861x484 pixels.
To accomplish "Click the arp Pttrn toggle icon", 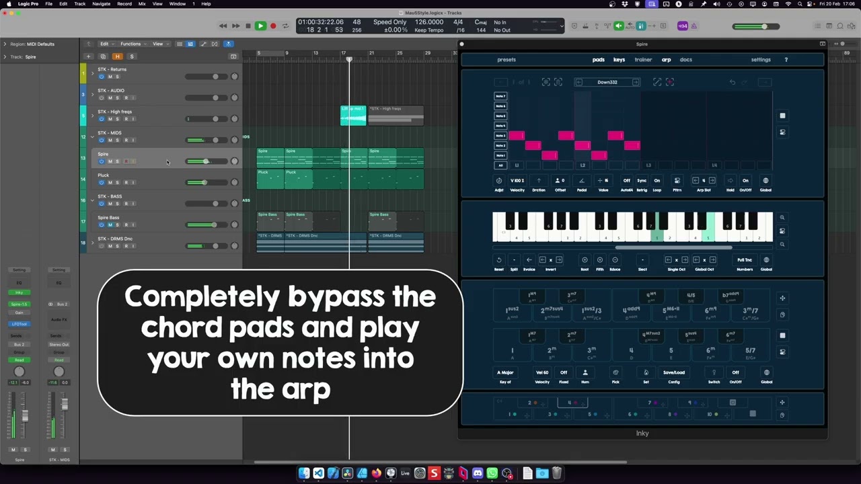I will [677, 181].
